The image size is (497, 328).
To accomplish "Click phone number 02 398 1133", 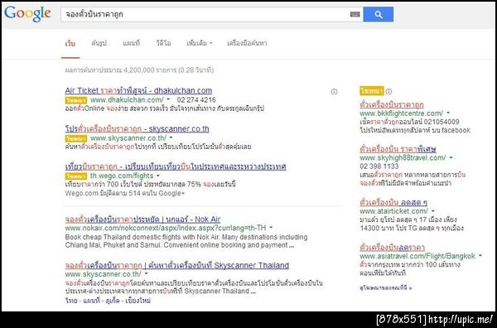I will click(x=379, y=166).
